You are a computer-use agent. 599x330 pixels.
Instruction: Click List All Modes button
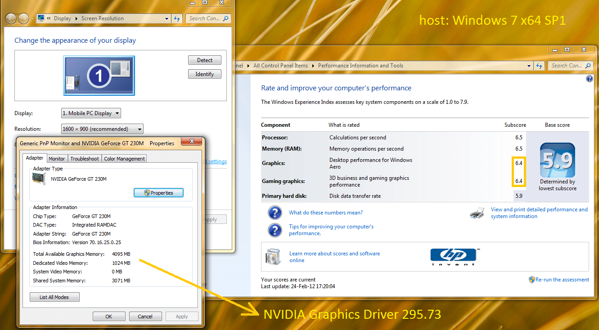tap(54, 297)
